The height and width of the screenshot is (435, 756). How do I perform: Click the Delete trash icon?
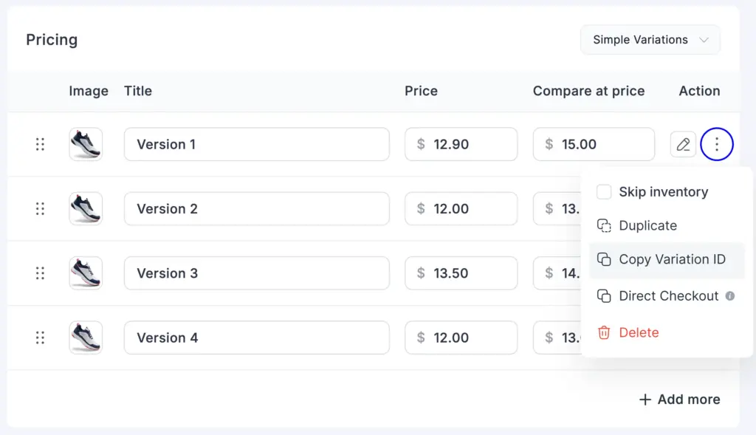[x=604, y=332]
